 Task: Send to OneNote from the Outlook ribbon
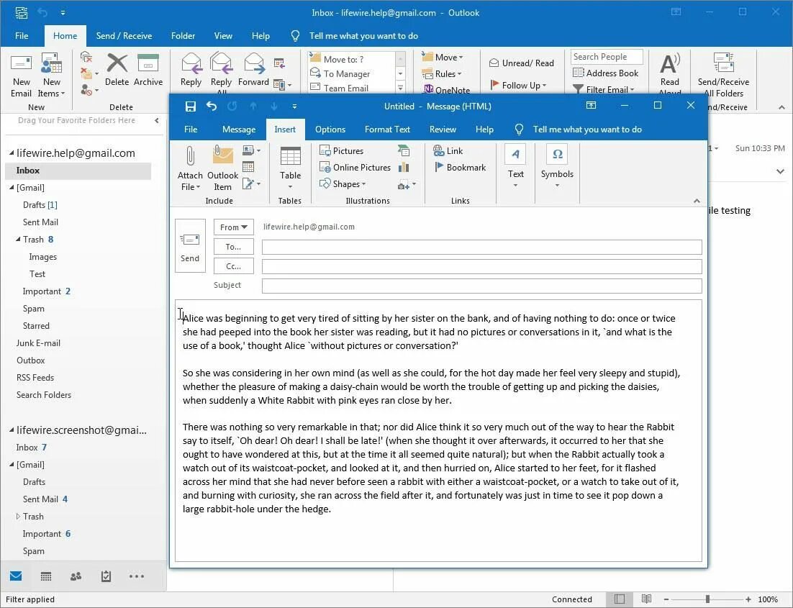pyautogui.click(x=447, y=90)
